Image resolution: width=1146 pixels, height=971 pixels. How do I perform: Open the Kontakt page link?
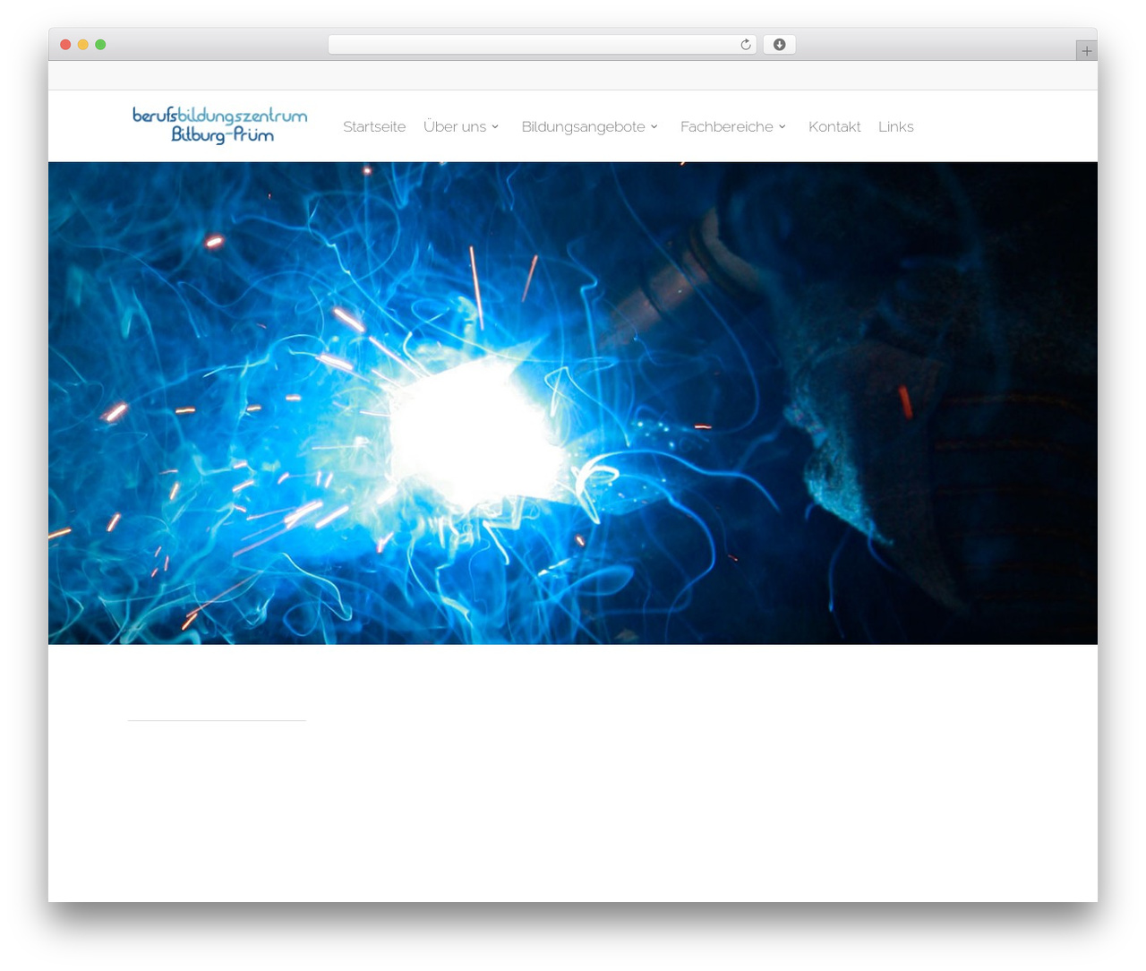tap(834, 127)
